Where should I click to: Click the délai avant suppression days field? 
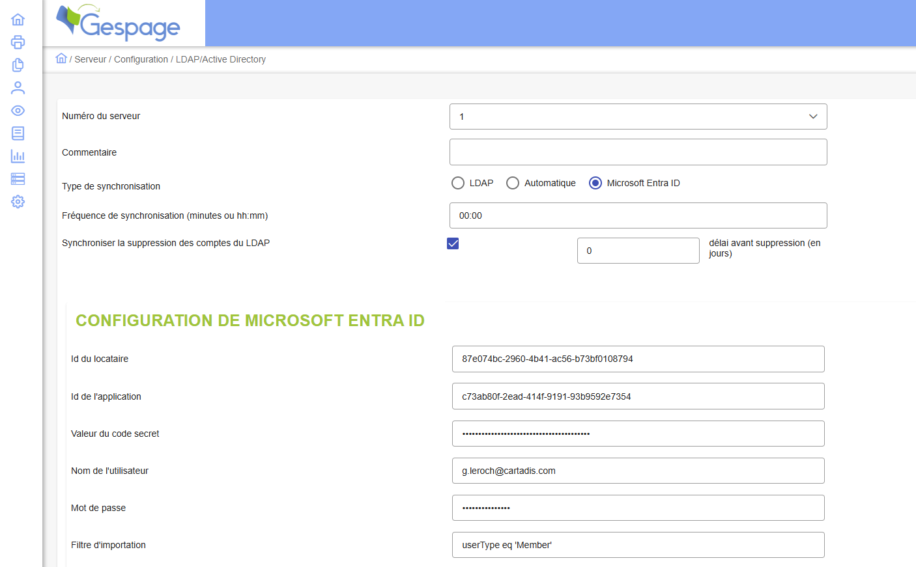point(638,251)
